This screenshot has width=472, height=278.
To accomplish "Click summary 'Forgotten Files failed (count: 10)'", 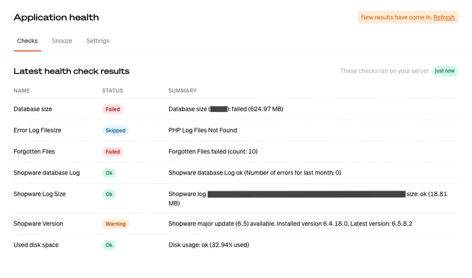I will click(x=213, y=151).
